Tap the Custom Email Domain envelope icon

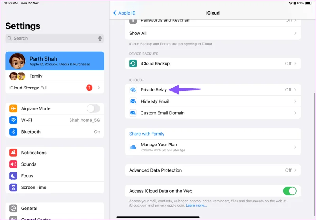[x=133, y=113]
